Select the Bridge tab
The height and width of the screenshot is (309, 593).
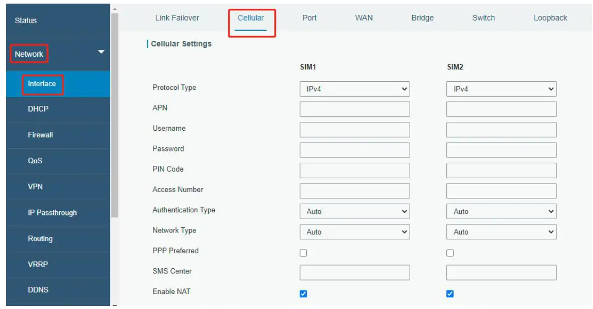click(x=423, y=18)
